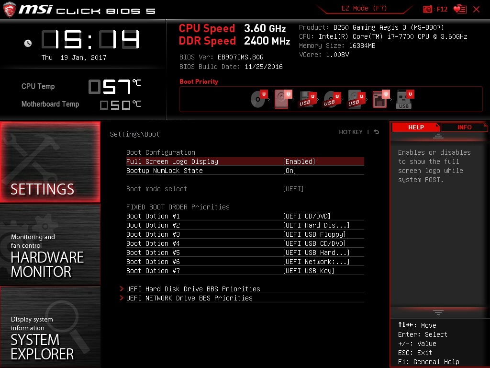The image size is (490, 368).
Task: Switch to the INFO tab
Action: pyautogui.click(x=464, y=127)
